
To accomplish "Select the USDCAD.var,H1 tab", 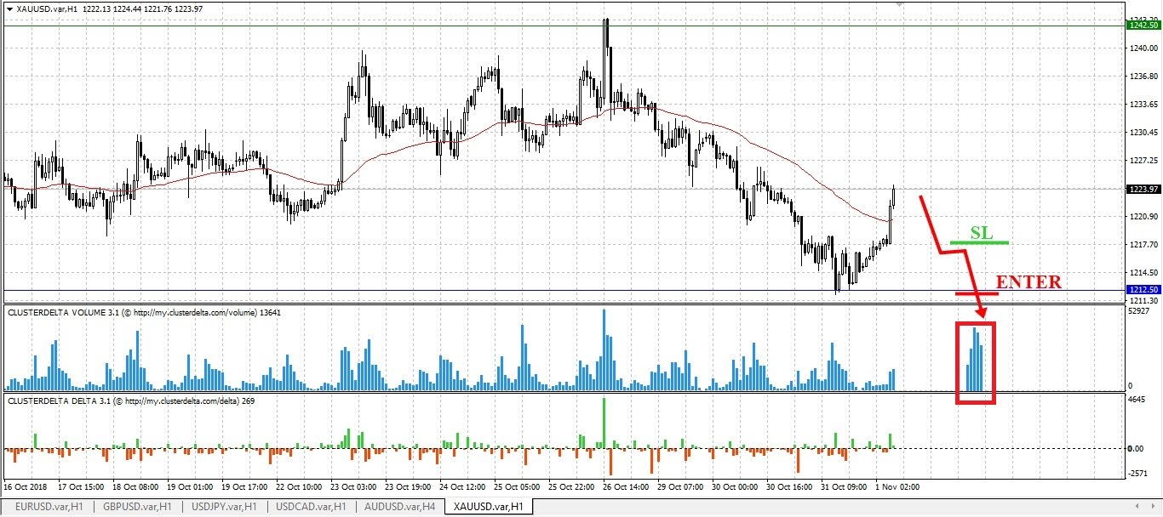I will click(312, 507).
